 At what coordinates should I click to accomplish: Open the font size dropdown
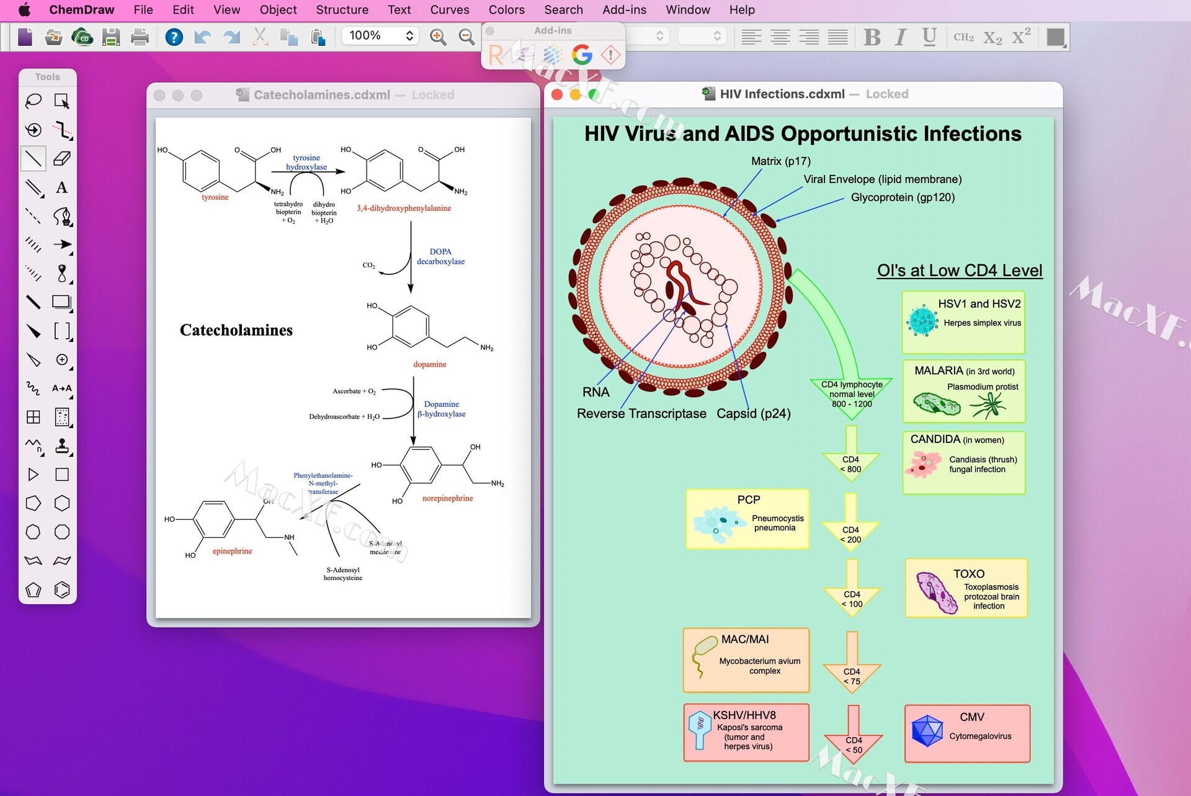click(x=702, y=36)
